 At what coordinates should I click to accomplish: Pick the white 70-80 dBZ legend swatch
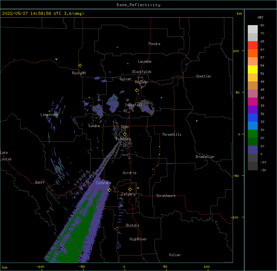tap(253, 29)
